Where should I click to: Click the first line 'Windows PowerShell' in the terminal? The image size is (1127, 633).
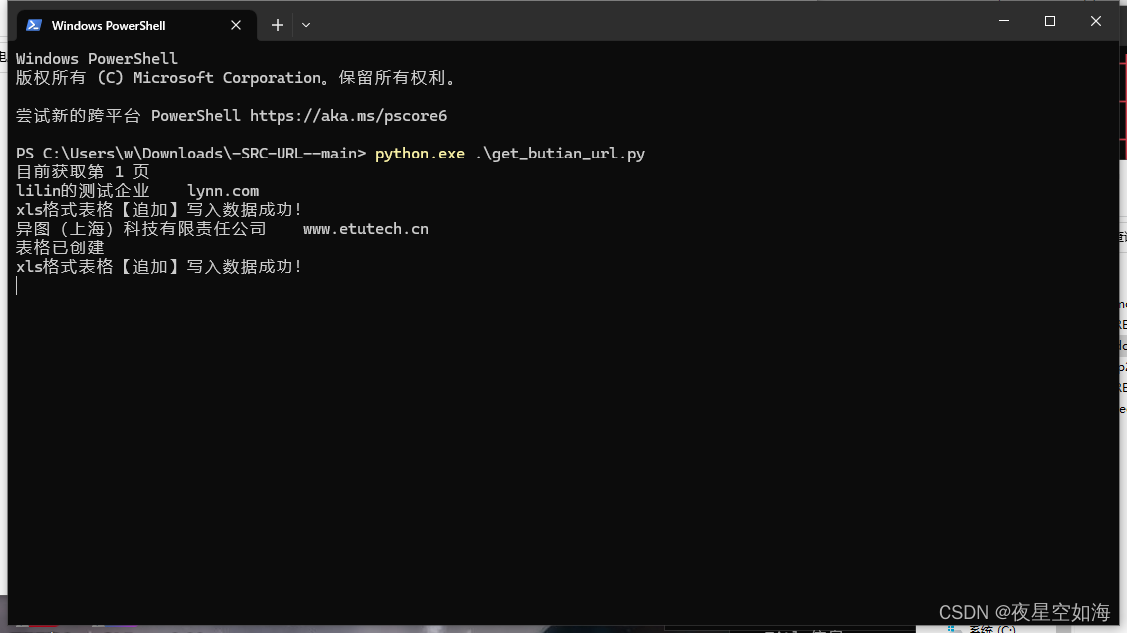(x=96, y=59)
